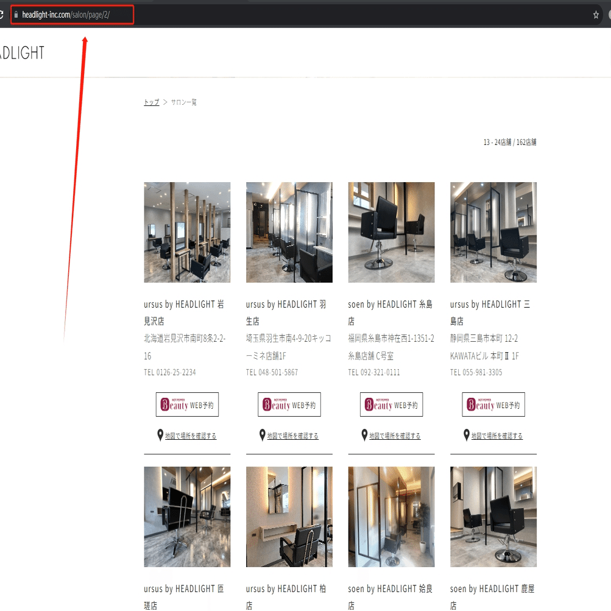Open 地図で場所を確認する link for 岩見沢店
The width and height of the screenshot is (611, 611).
pyautogui.click(x=191, y=436)
